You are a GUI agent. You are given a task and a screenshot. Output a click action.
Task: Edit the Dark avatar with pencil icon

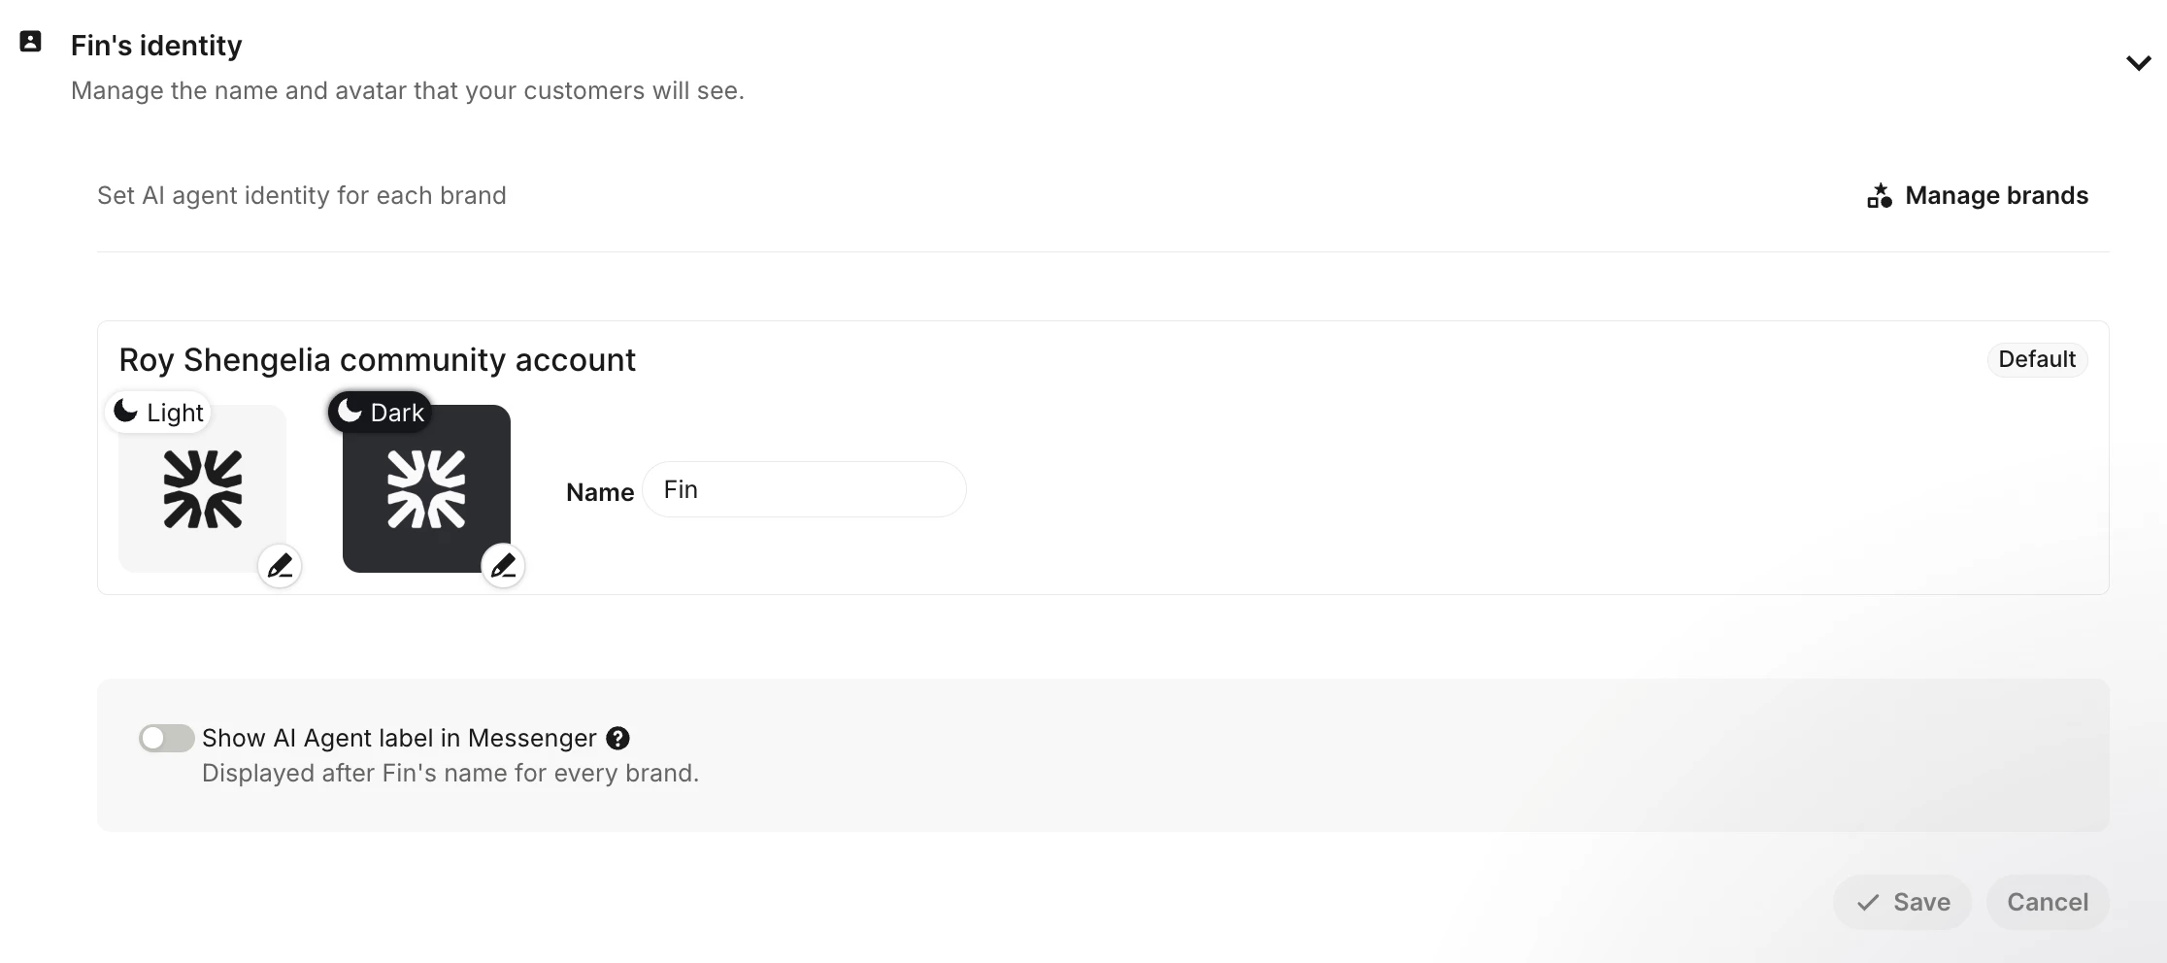(503, 565)
